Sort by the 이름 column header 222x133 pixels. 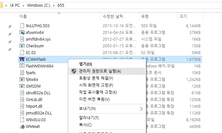[23, 16]
